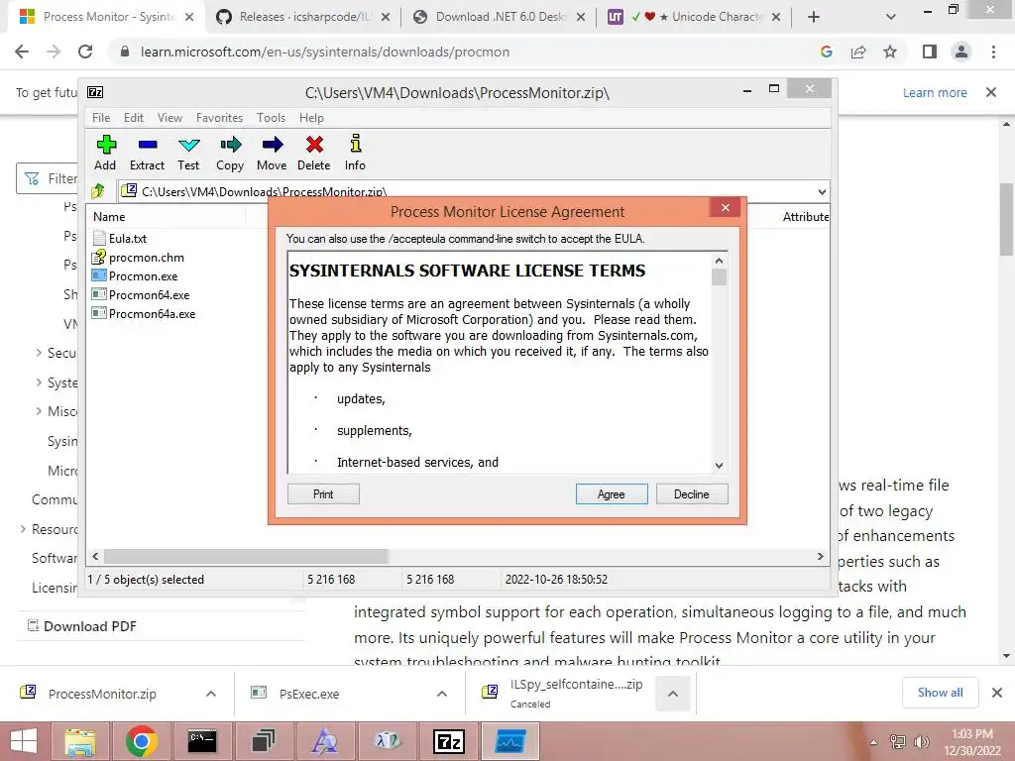Open the Edit menu in 7-Zip
Viewport: 1015px width, 761px height.
(x=134, y=118)
